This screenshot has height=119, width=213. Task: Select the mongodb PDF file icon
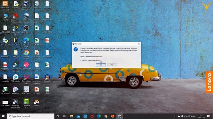point(5,66)
